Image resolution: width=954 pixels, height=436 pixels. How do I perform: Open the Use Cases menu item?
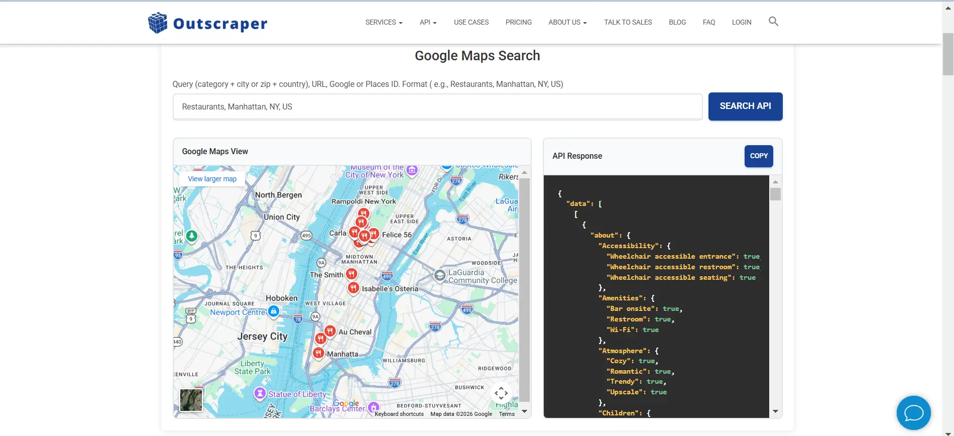pyautogui.click(x=471, y=22)
